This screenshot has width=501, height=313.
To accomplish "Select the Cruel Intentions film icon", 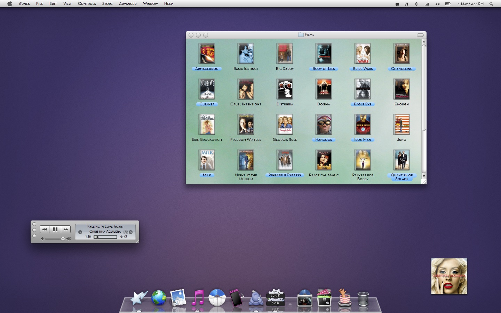I will [246, 89].
